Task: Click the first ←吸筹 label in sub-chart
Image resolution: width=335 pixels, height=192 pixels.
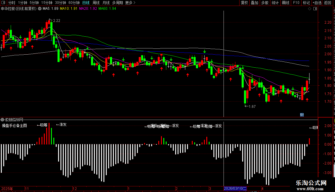Action: 42,125
